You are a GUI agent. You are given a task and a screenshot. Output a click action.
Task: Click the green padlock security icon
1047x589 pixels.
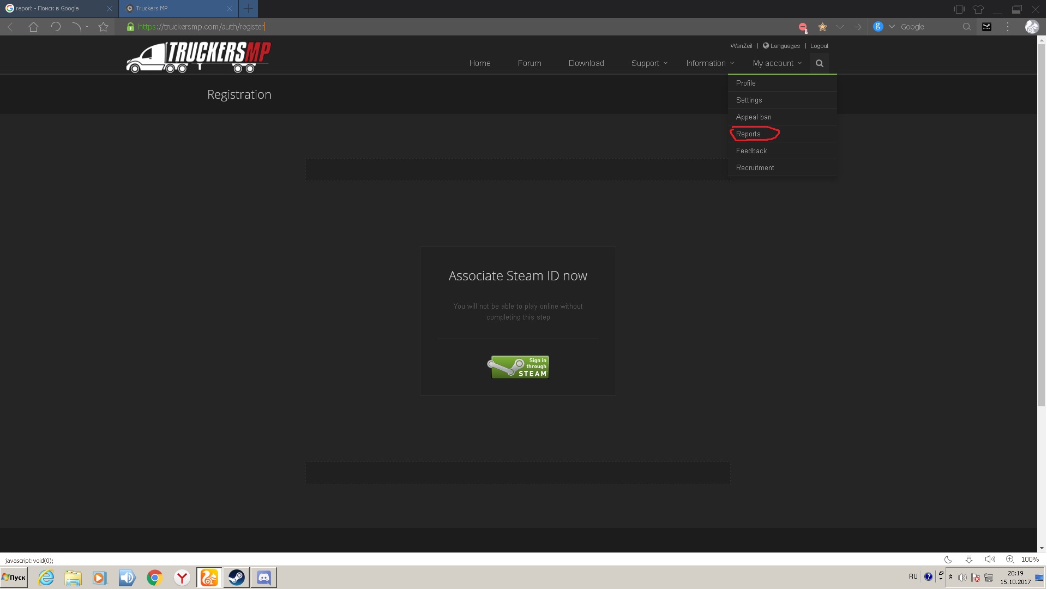[x=130, y=27]
